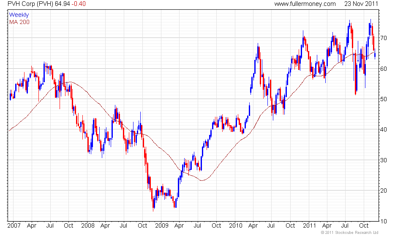Select the MA 200 legend label
This screenshot has height=236, width=414.
(x=19, y=22)
